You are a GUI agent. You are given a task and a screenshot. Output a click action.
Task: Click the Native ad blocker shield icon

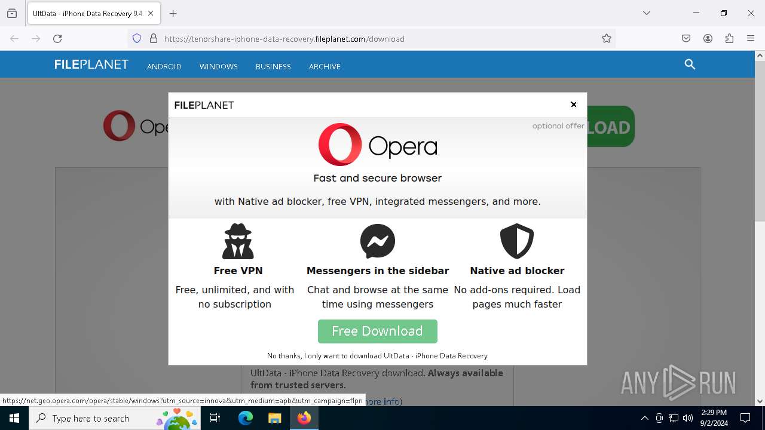point(517,241)
